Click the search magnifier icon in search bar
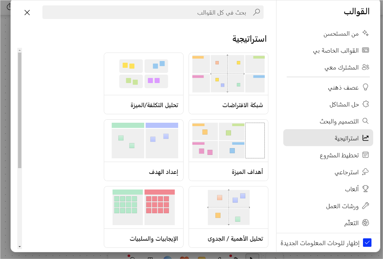This screenshot has width=383, height=259. [256, 12]
